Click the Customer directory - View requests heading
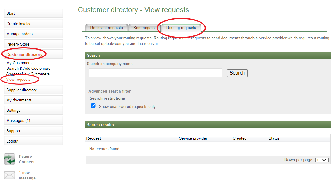This screenshot has height=186, width=334. pyautogui.click(x=133, y=10)
